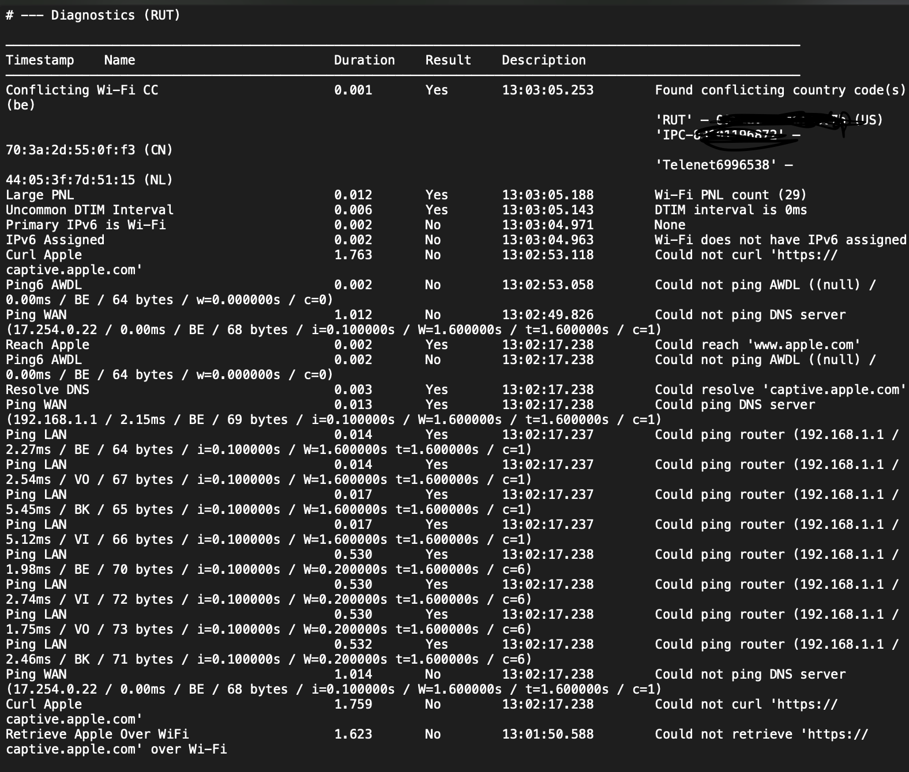Click the '1.759' duration value
This screenshot has width=909, height=772.
(353, 704)
